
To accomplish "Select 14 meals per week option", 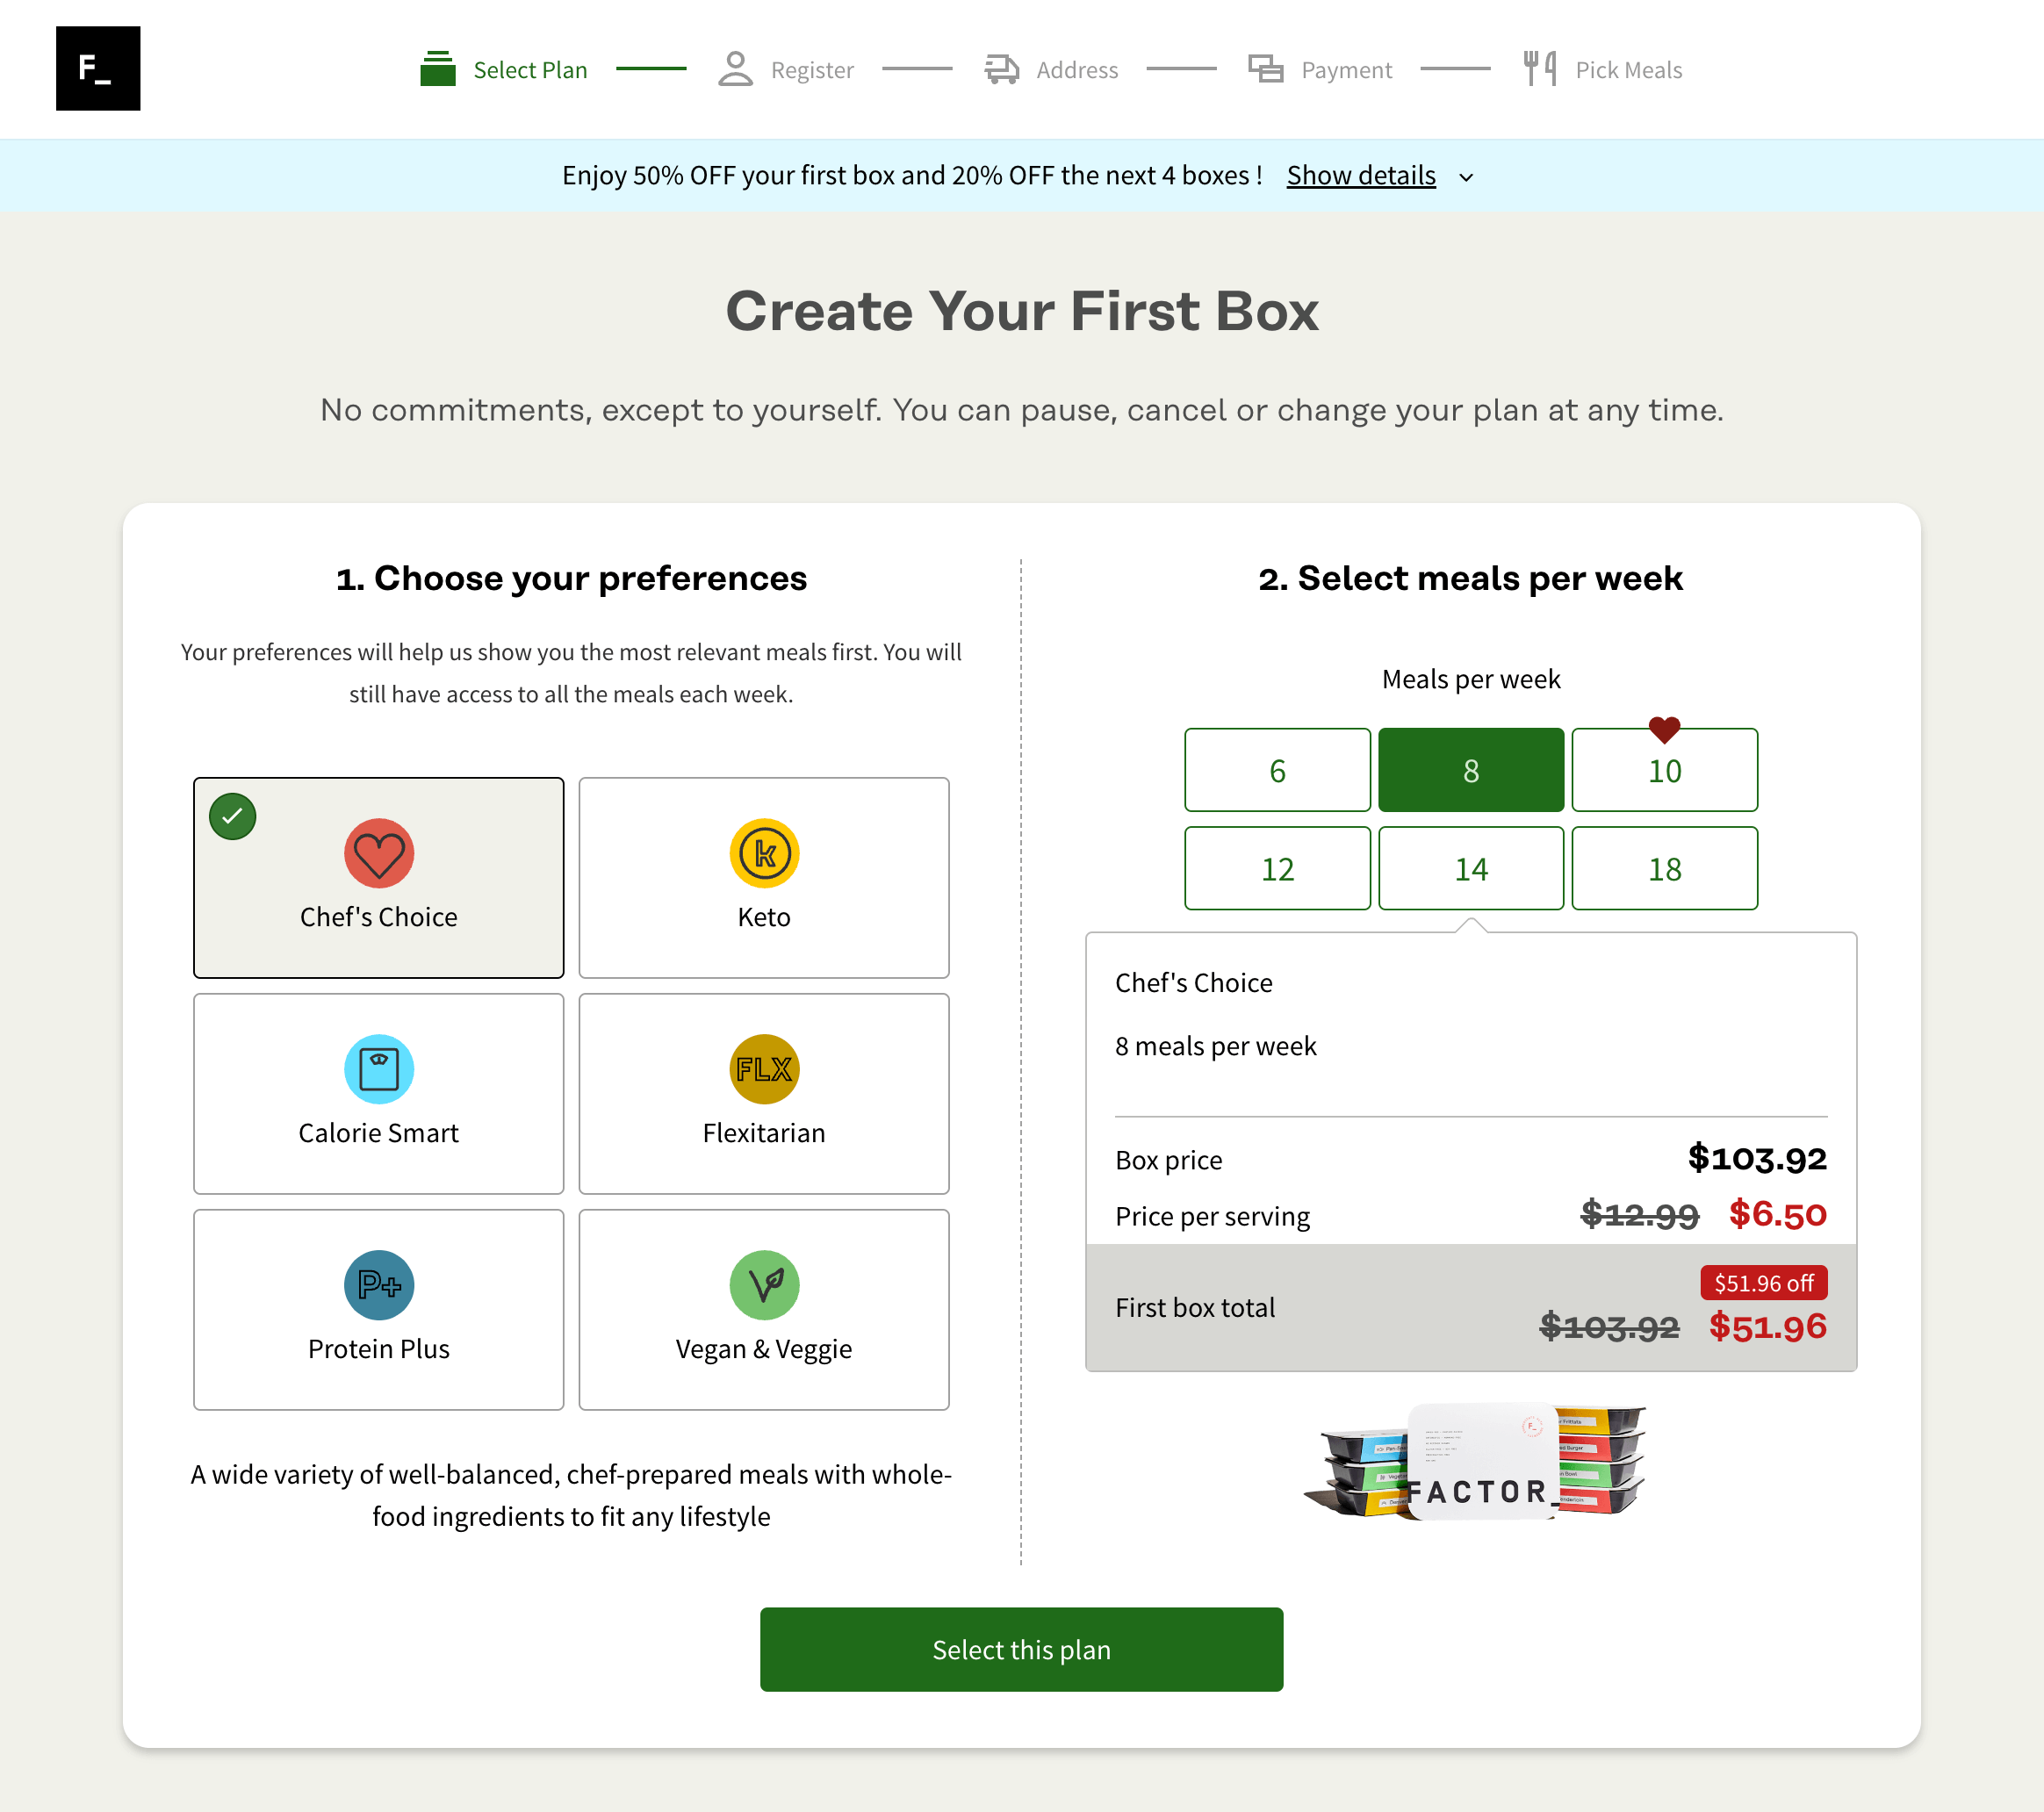I will click(1471, 866).
